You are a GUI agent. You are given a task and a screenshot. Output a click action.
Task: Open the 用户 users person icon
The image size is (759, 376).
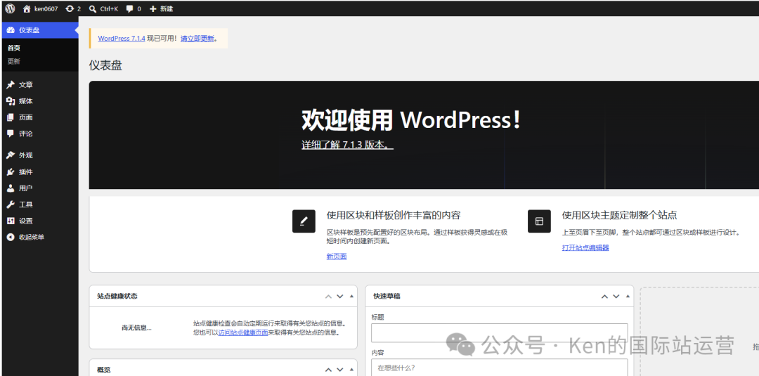[11, 188]
